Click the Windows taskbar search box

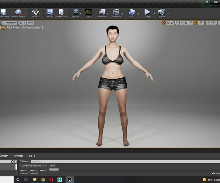pyautogui.click(x=7, y=180)
